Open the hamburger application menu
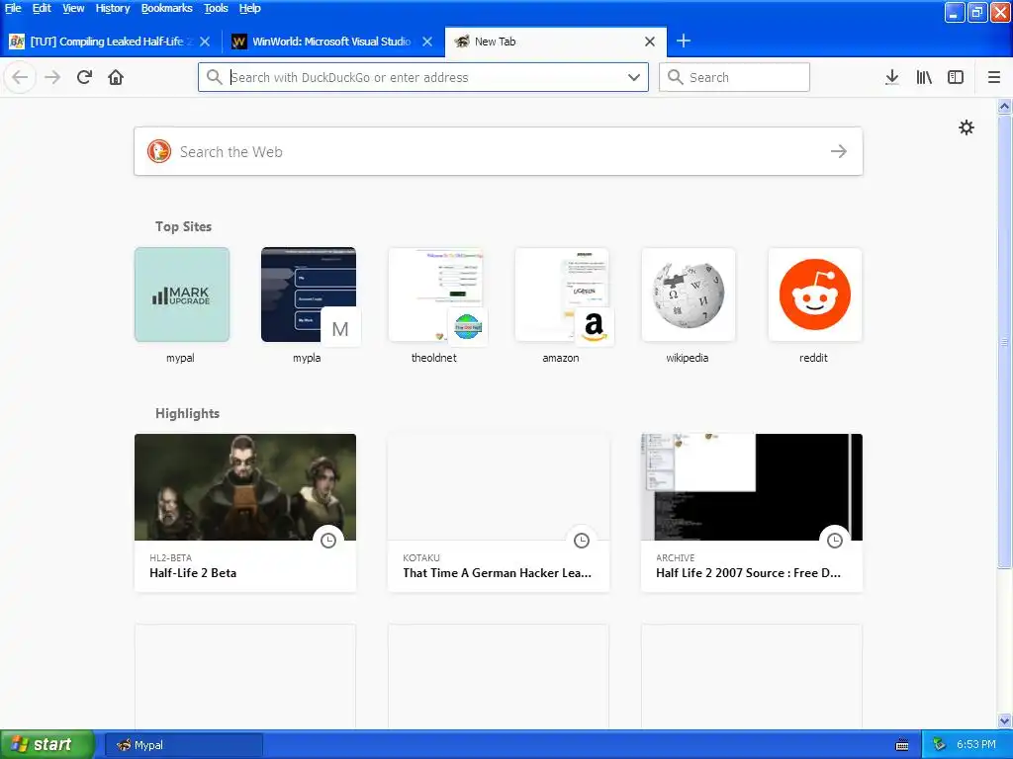 coord(993,77)
